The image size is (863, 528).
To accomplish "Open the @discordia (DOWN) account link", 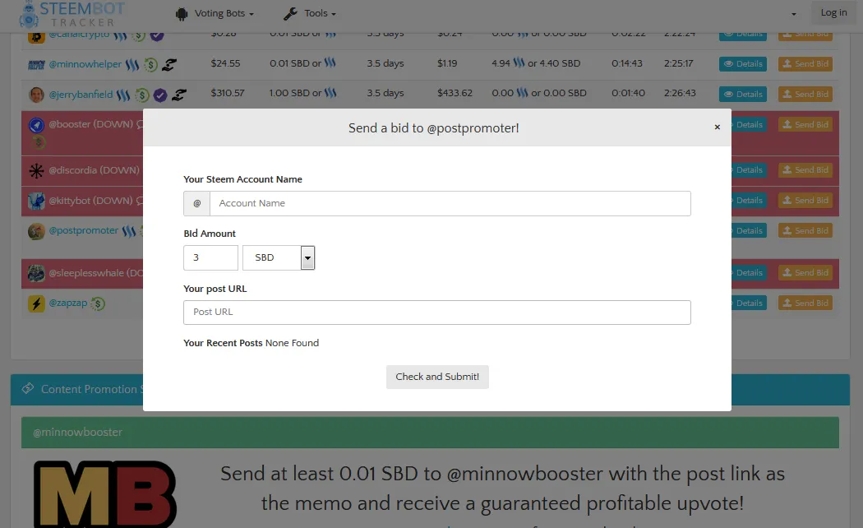I will [x=95, y=170].
